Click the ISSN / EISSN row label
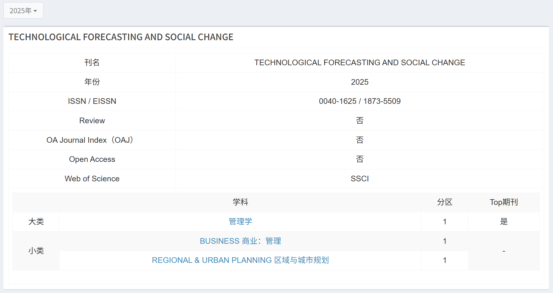The image size is (553, 293). (x=92, y=101)
